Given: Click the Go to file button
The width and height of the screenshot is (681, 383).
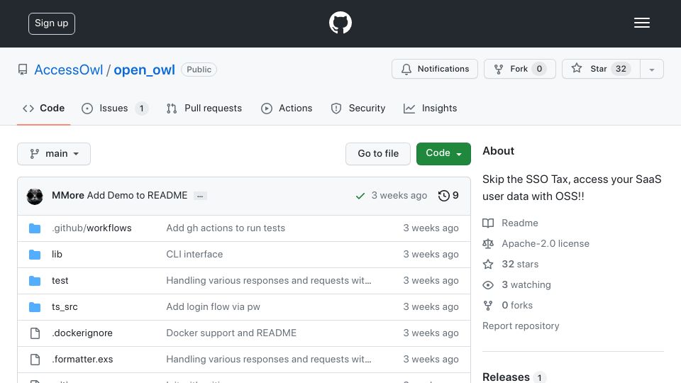Looking at the screenshot, I should (x=378, y=154).
